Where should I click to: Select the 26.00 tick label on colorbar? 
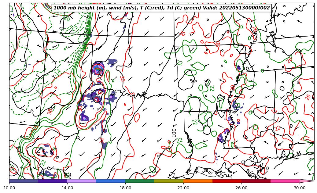coord(241,188)
